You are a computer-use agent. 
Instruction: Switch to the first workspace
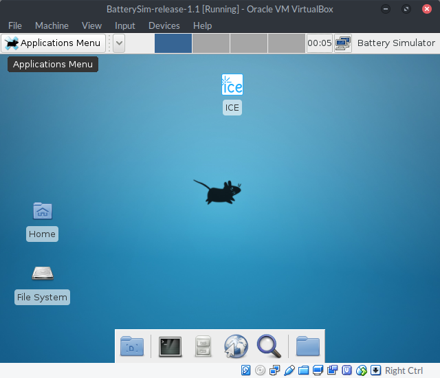[173, 43]
